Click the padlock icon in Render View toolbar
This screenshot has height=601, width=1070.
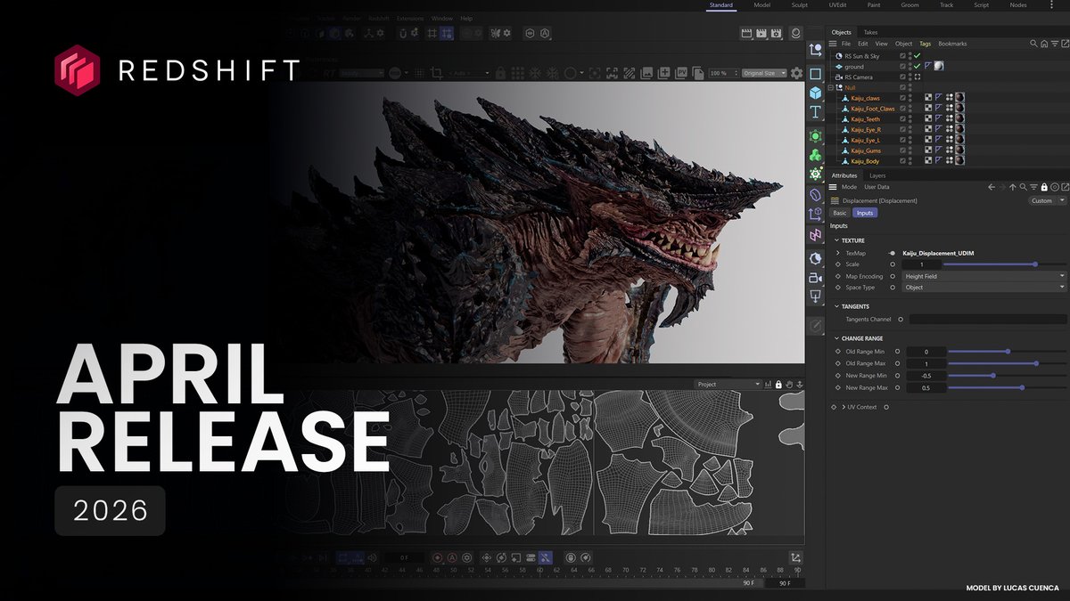tap(500, 73)
